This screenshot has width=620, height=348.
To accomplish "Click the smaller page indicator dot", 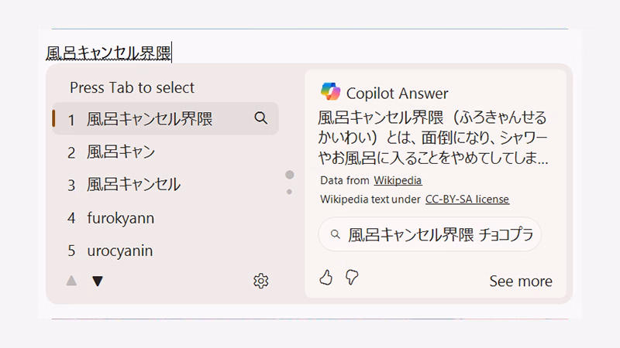I will (290, 191).
